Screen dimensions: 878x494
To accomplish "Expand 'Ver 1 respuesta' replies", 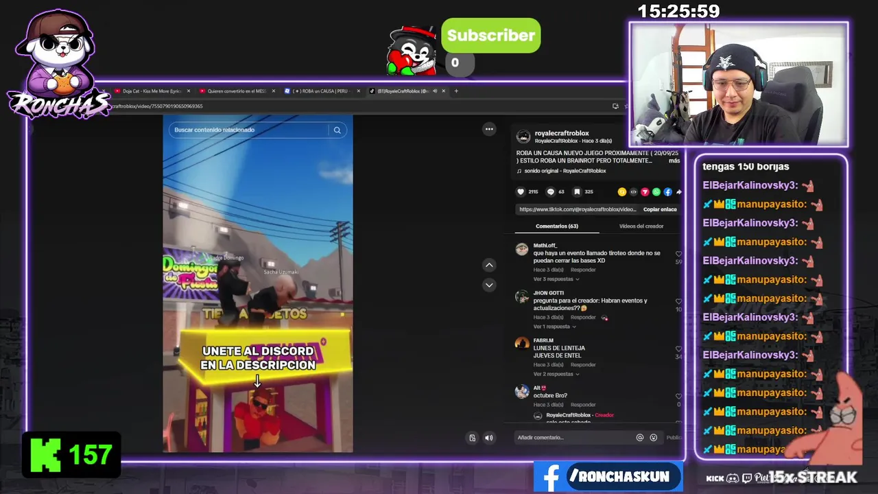I will click(x=554, y=327).
